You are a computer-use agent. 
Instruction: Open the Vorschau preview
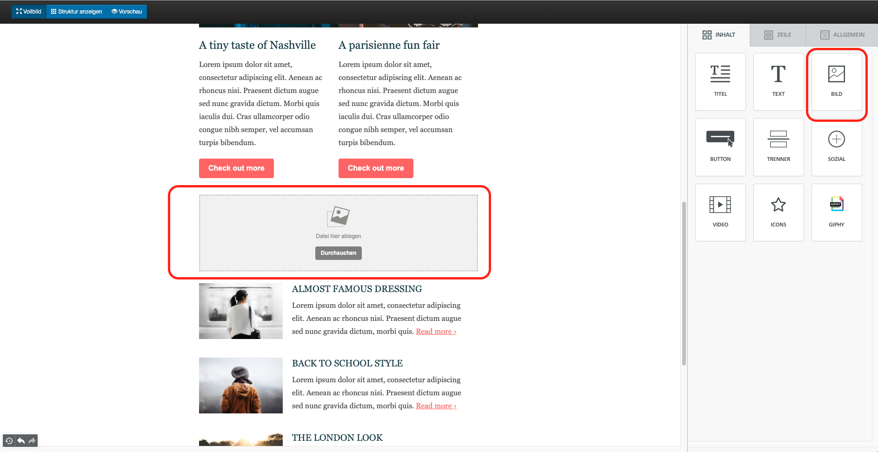[127, 12]
